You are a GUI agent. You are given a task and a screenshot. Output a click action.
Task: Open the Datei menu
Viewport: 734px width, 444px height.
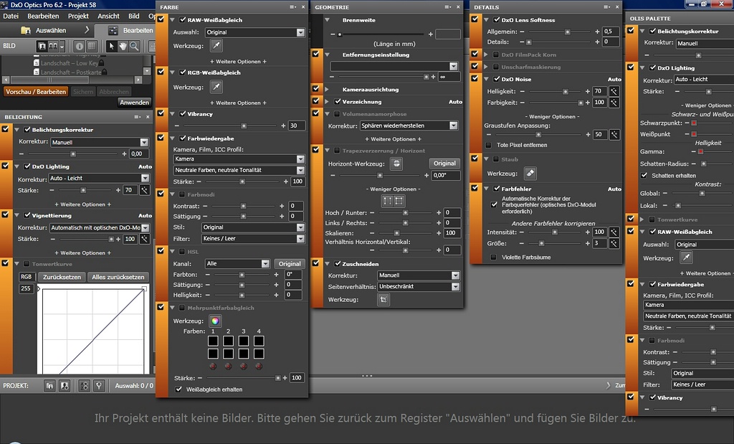pos(11,16)
